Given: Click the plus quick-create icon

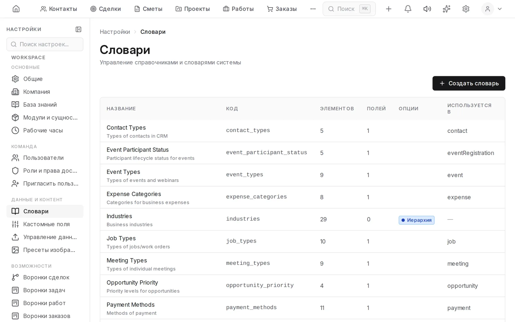Looking at the screenshot, I should tap(388, 9).
